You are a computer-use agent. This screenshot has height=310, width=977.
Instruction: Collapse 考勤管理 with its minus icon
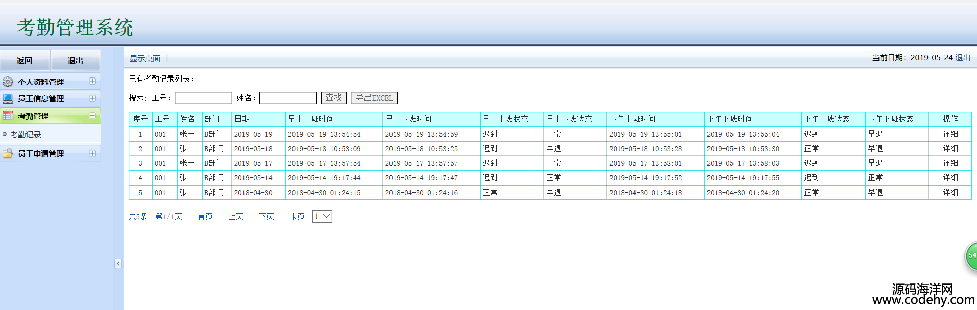[x=92, y=116]
